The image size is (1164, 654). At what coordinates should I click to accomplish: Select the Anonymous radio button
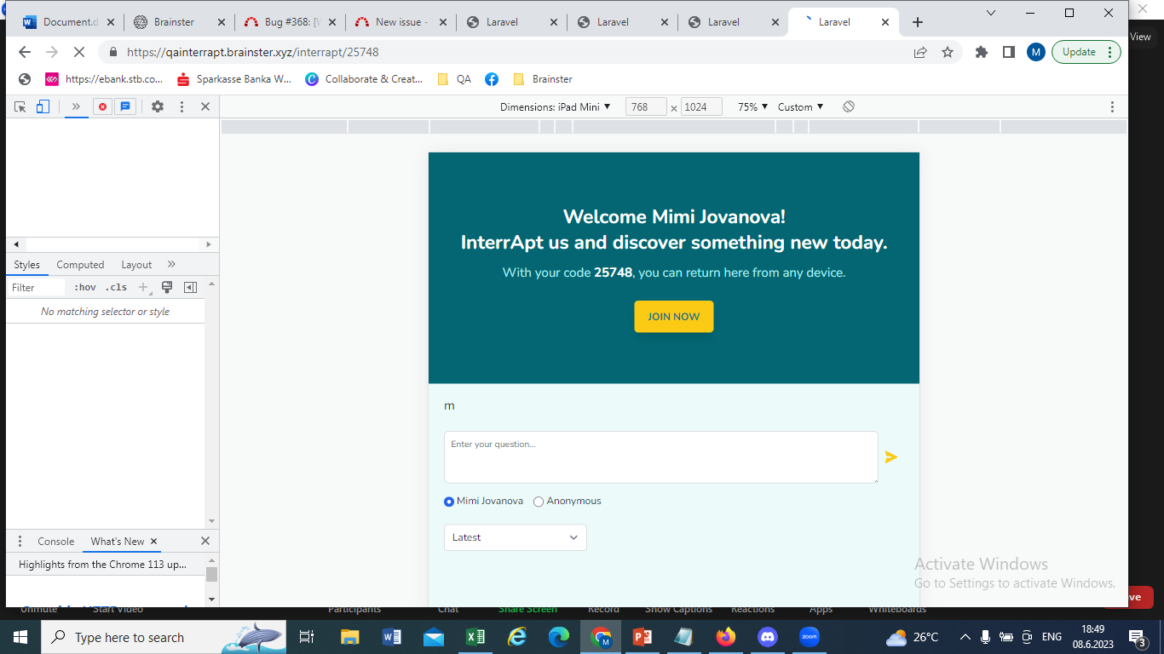pyautogui.click(x=539, y=502)
